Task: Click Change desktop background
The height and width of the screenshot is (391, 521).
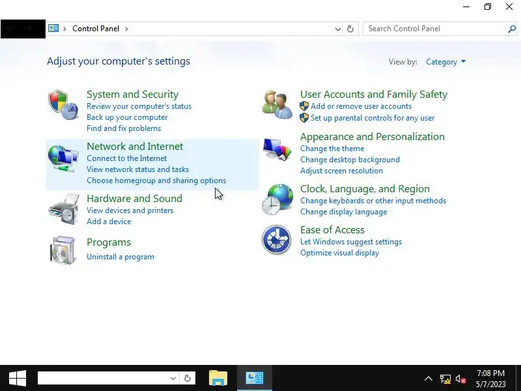Action: click(x=350, y=160)
